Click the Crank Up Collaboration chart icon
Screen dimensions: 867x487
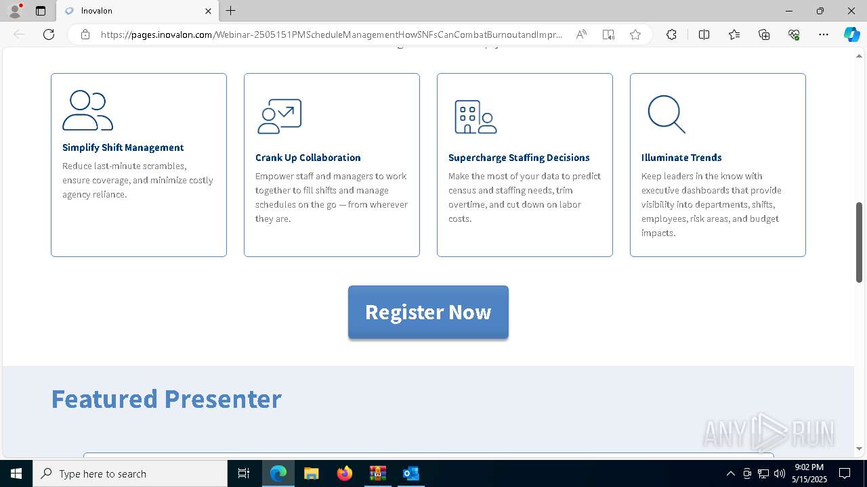(279, 116)
